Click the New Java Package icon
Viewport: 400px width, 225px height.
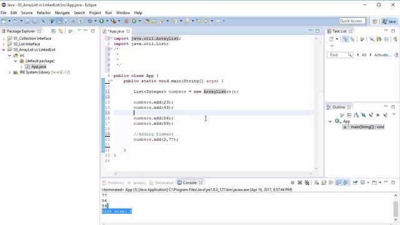tap(126, 21)
